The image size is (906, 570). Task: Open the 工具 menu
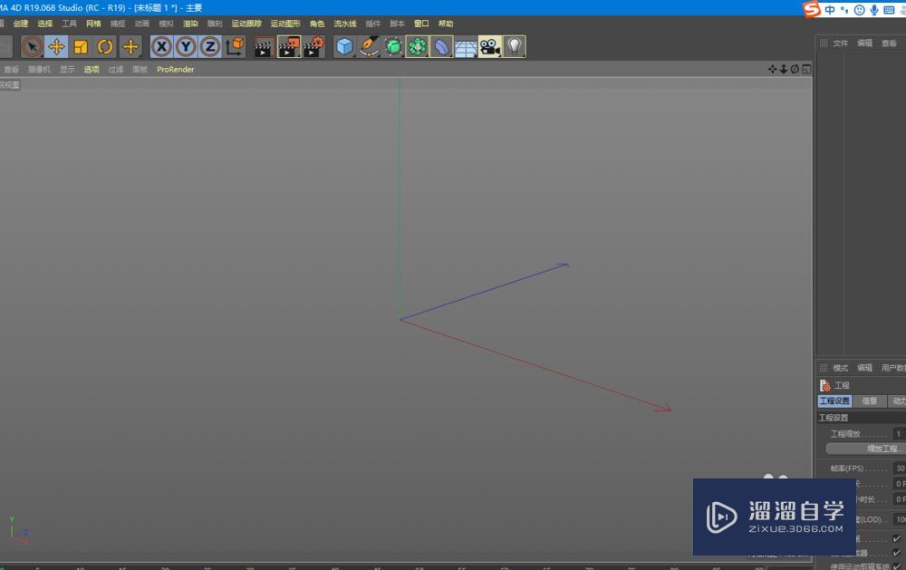pyautogui.click(x=70, y=24)
